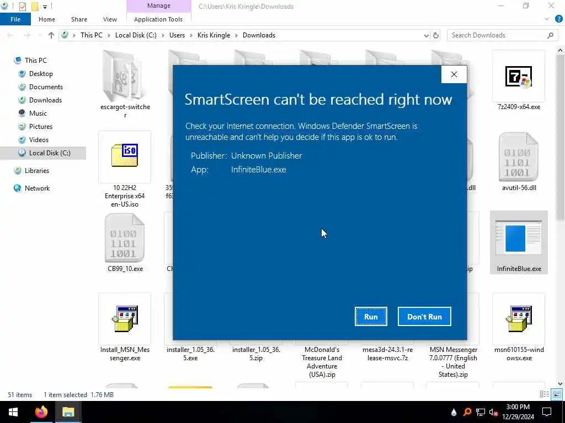Open the network tray icon
The height and width of the screenshot is (423, 565).
tap(481, 412)
